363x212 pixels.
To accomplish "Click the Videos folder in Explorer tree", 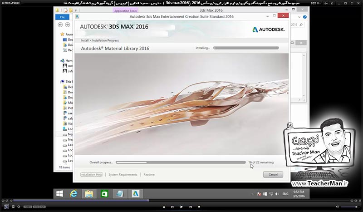I will pos(68,124).
